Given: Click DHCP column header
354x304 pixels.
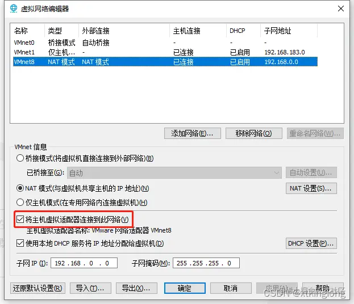Looking at the screenshot, I should (243, 31).
